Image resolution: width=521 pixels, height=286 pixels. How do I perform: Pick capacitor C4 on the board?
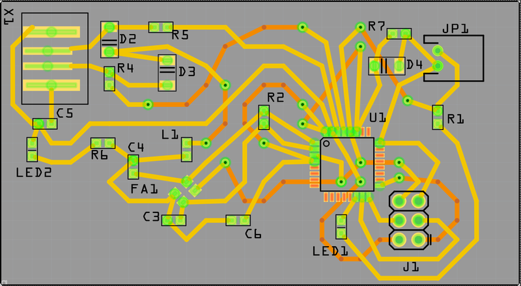[134, 167]
